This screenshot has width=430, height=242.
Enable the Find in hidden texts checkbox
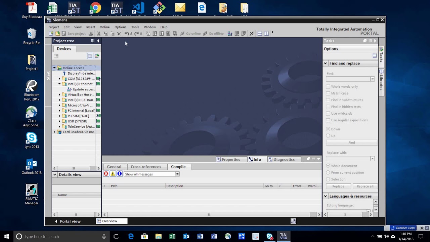tap(328, 107)
